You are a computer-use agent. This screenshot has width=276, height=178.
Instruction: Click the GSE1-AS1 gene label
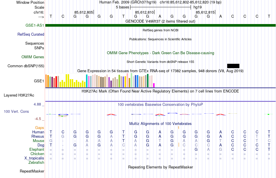[x=35, y=25]
